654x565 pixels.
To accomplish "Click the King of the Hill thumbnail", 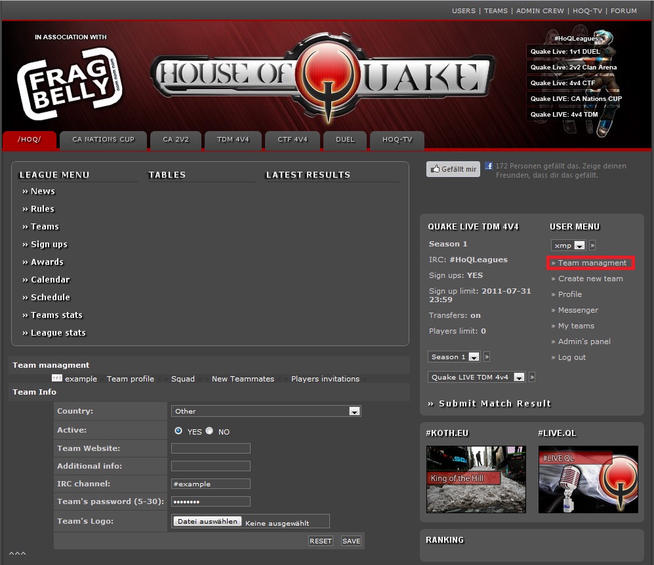I will click(x=476, y=479).
